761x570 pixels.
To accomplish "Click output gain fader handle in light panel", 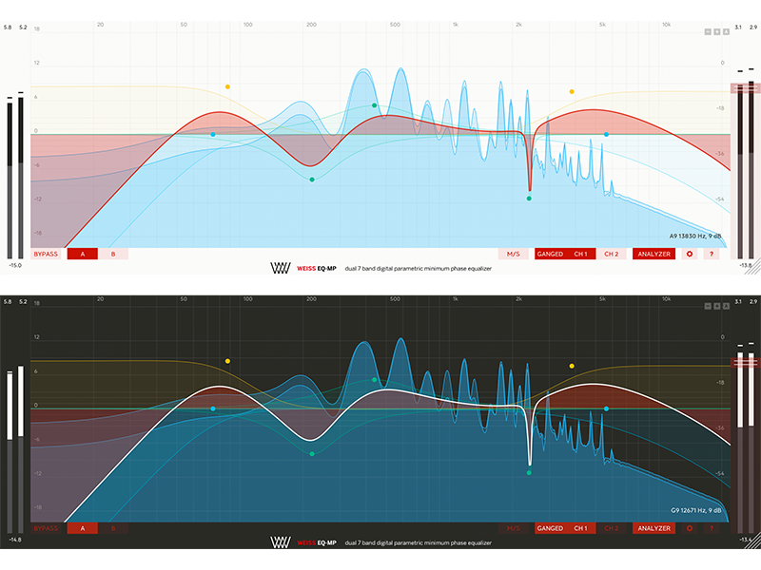I will click(746, 88).
